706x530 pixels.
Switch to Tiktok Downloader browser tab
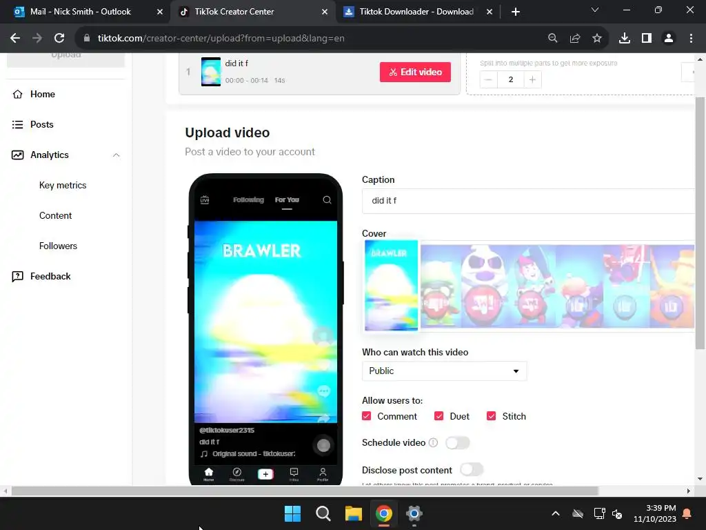coord(418,12)
